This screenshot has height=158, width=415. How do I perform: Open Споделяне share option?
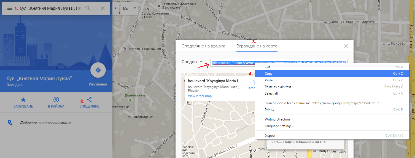point(89,102)
